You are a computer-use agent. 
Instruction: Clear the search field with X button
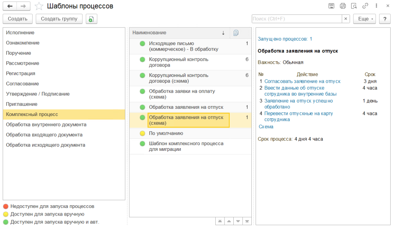tap(346, 19)
